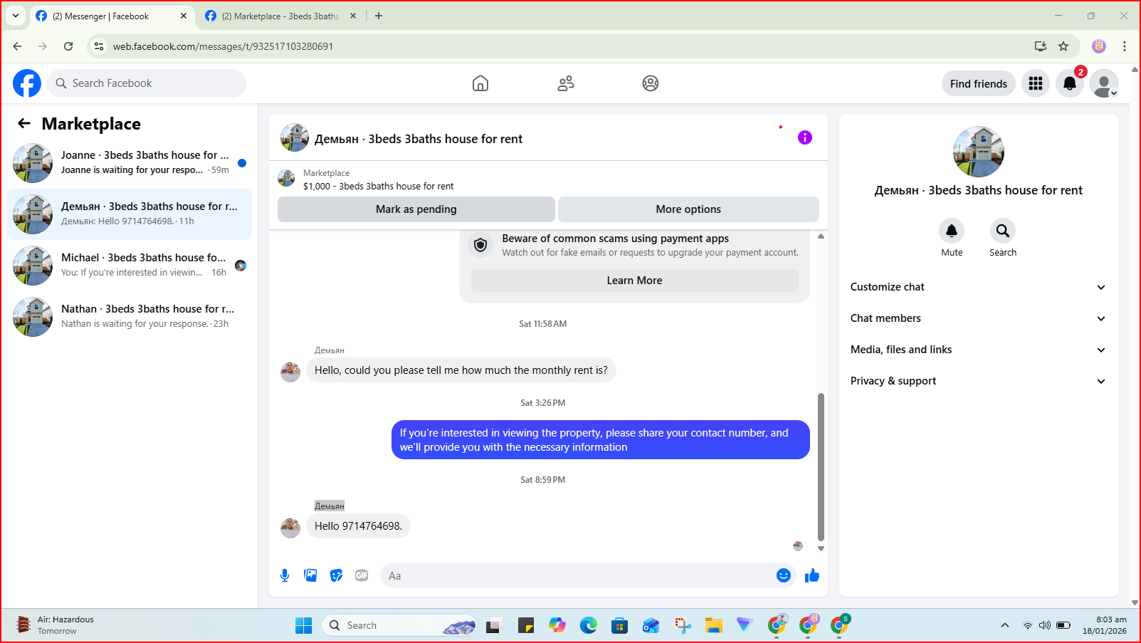Open Nathan's conversation

pos(130,317)
